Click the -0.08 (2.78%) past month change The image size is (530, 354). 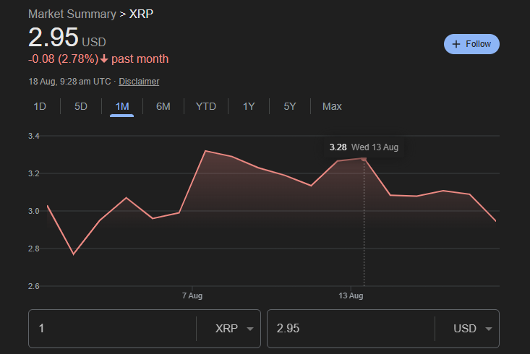coord(98,59)
